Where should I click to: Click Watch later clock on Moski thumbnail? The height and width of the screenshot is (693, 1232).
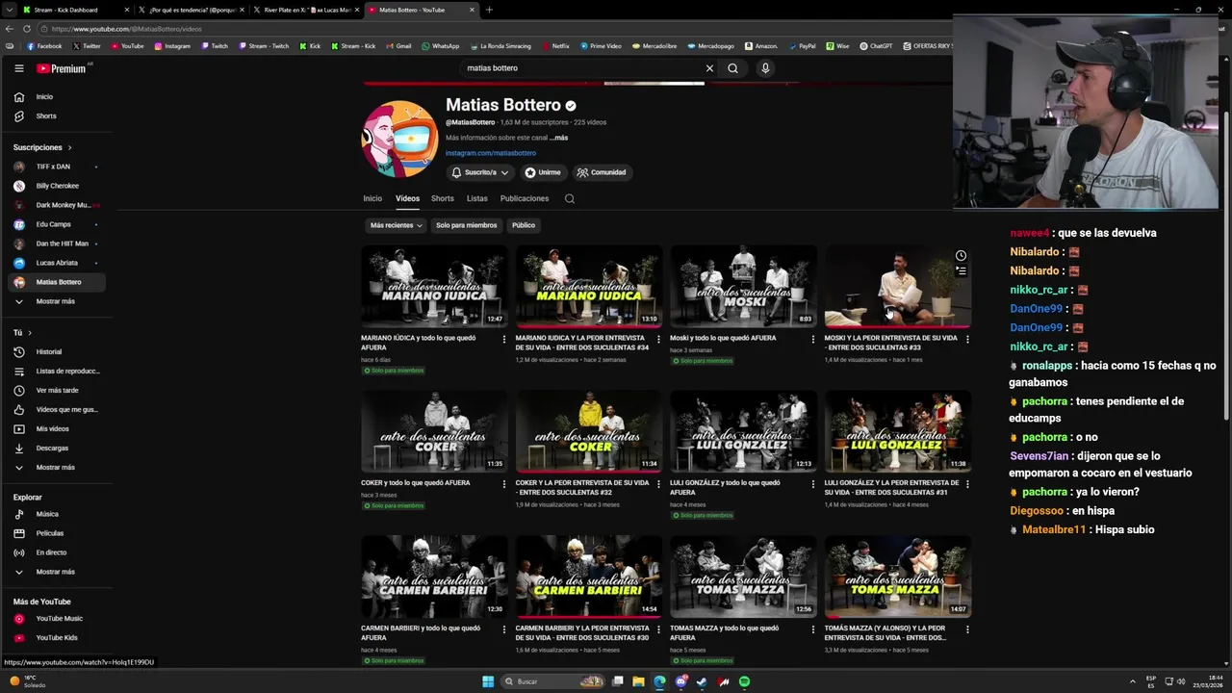coord(961,255)
